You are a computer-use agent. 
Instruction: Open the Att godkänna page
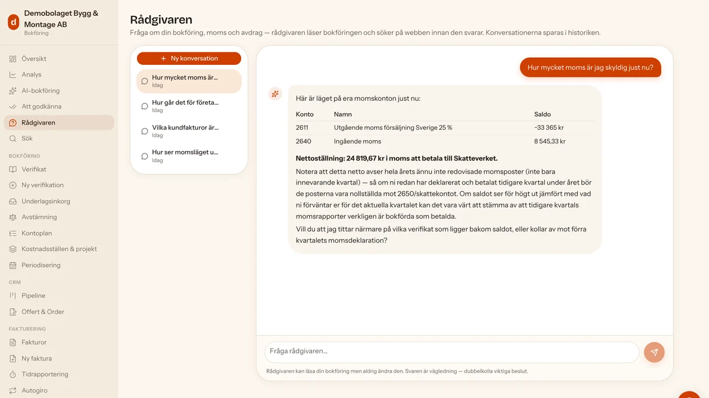(x=59, y=107)
